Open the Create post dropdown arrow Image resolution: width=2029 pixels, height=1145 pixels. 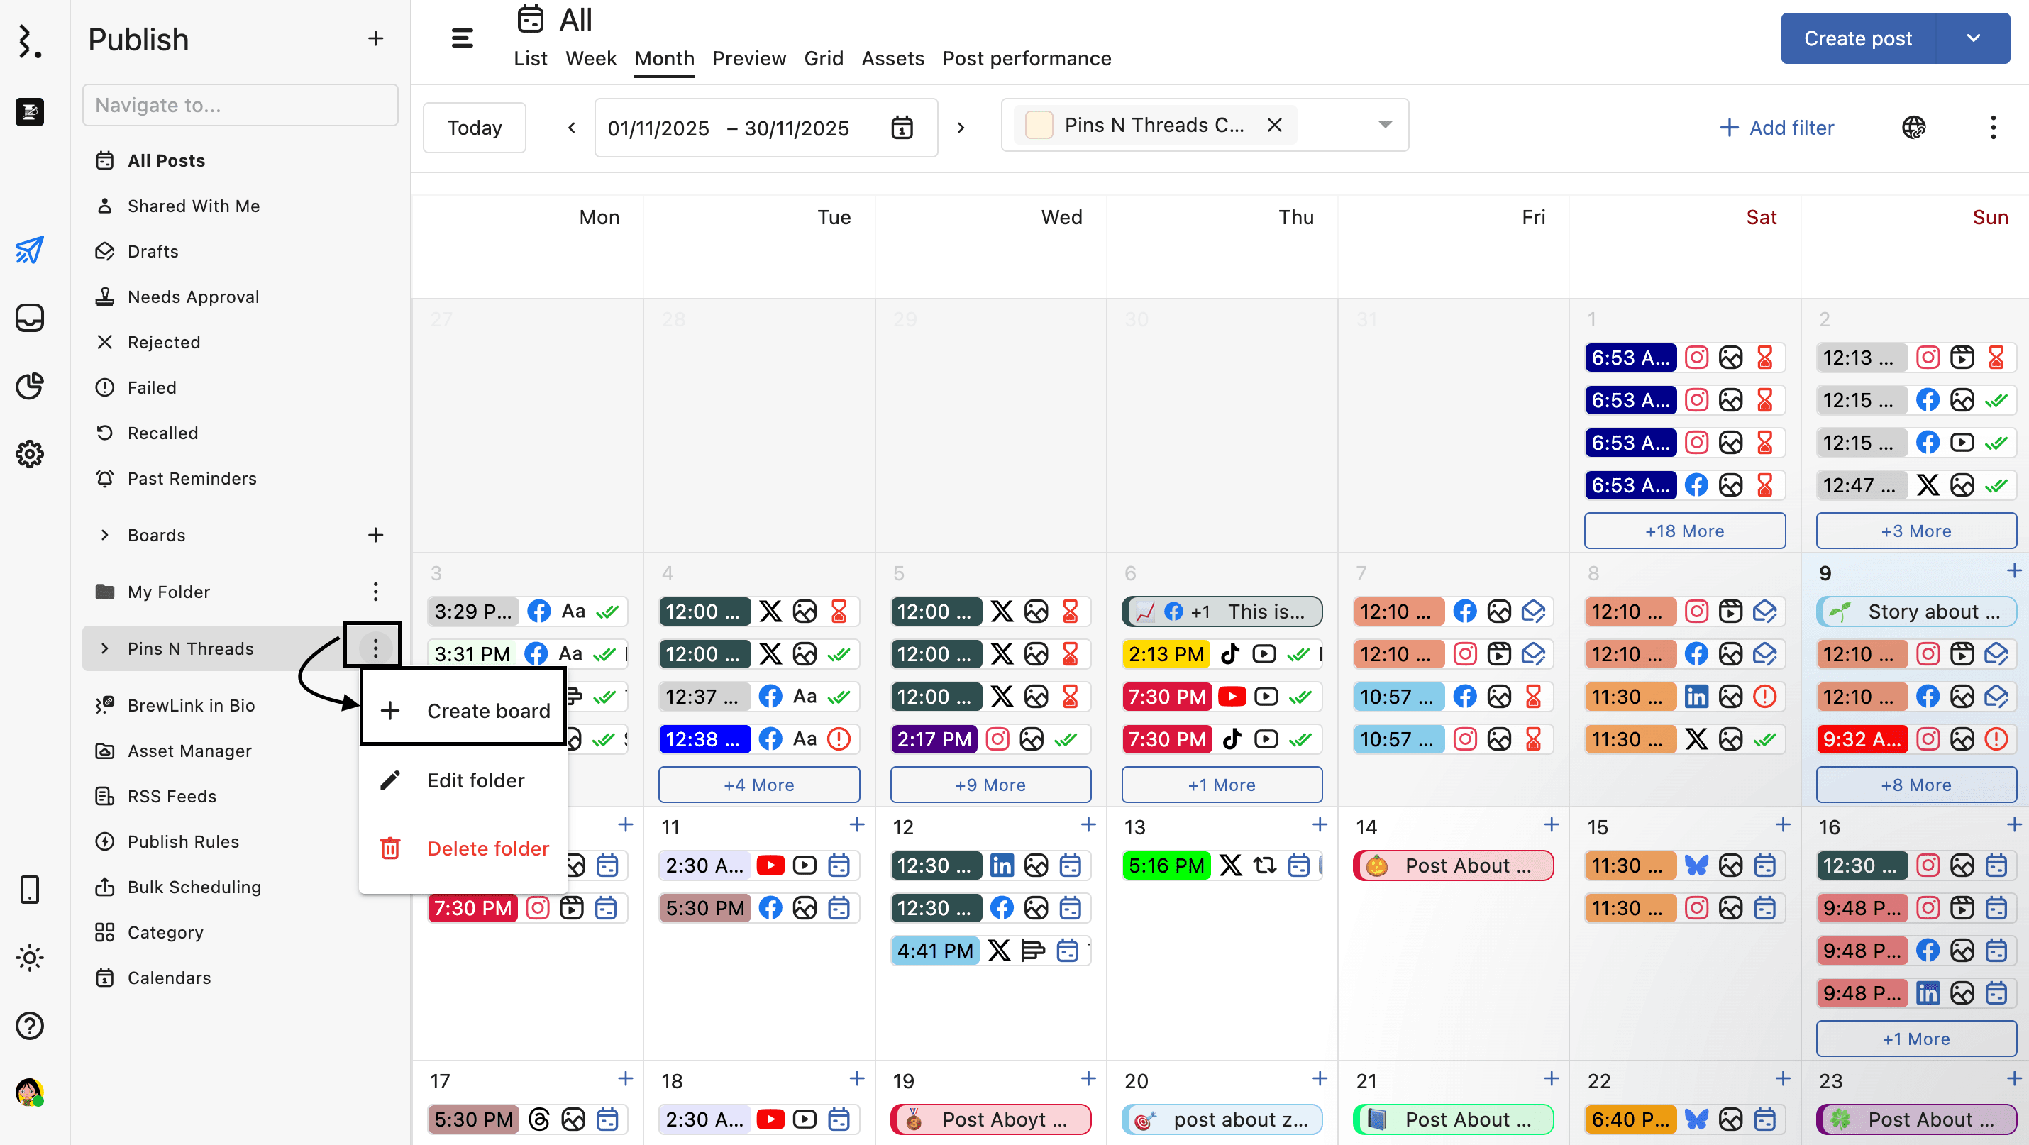click(1973, 38)
